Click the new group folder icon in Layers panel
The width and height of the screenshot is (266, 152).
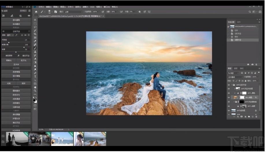249,117
